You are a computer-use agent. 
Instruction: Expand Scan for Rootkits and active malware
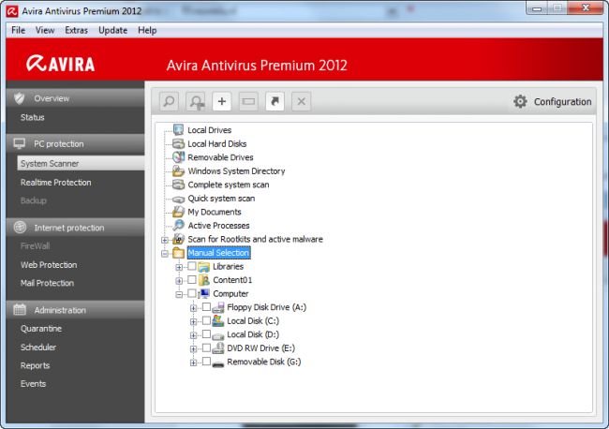[x=165, y=240]
